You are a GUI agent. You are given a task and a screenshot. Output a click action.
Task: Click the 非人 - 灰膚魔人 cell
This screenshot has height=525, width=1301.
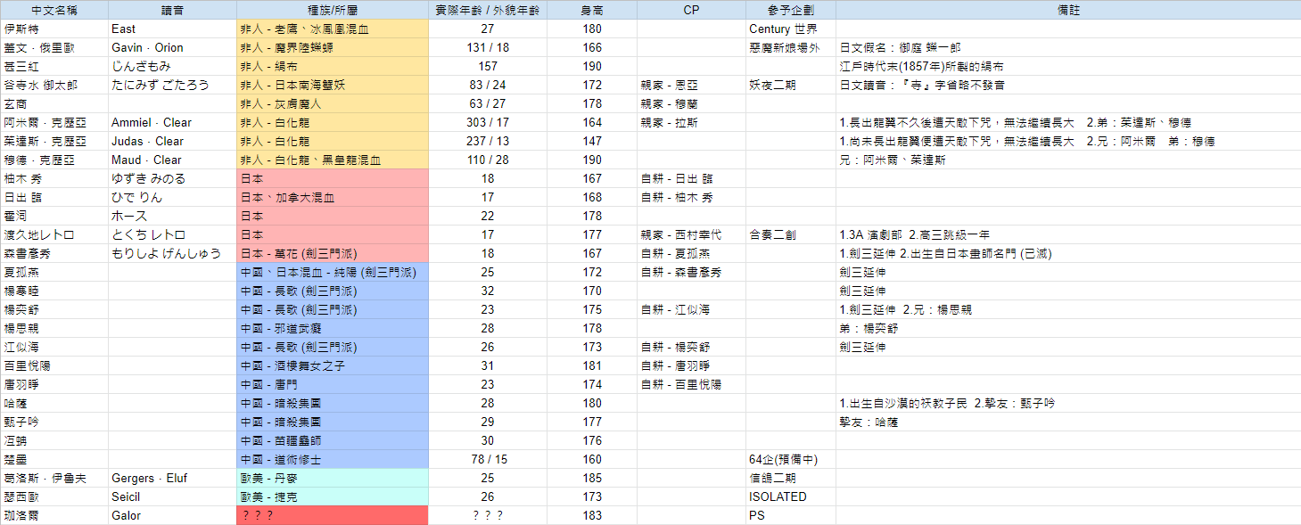[333, 104]
